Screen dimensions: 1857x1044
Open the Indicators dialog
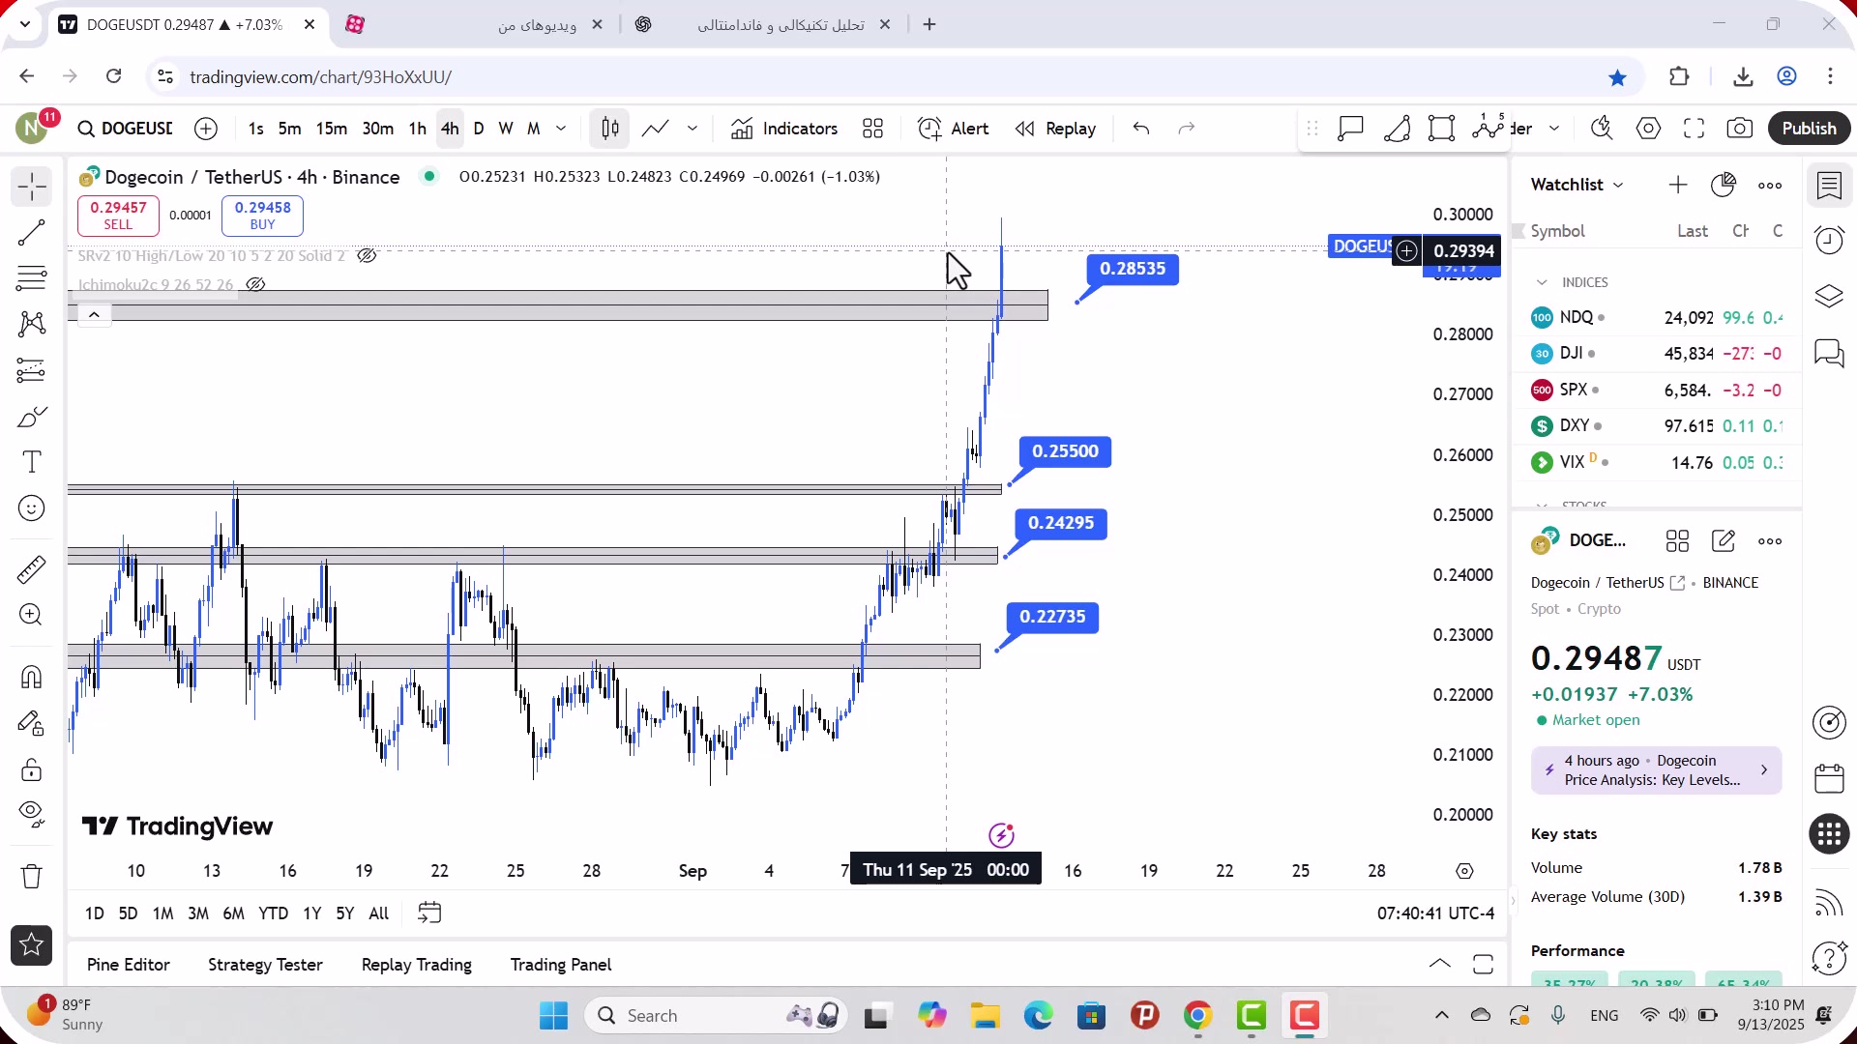pyautogui.click(x=785, y=129)
